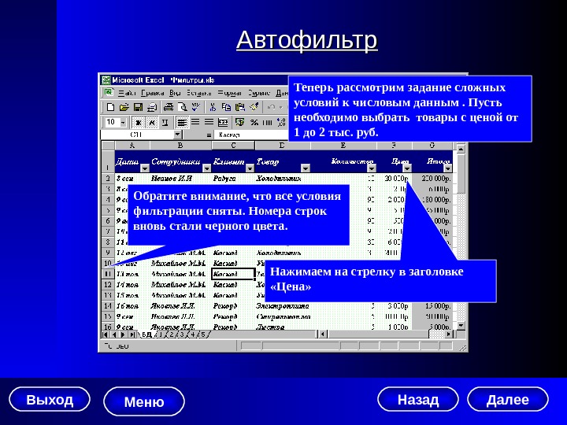
Task: Open filter arrow in Сотрудники header
Action: (x=207, y=168)
